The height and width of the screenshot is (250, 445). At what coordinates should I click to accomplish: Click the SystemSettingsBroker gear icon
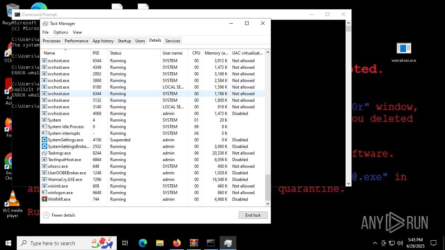tap(44, 147)
